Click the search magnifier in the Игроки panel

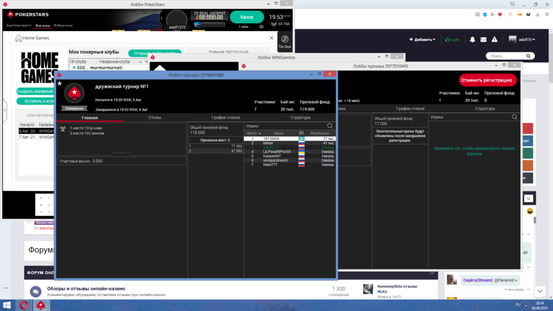tap(330, 126)
